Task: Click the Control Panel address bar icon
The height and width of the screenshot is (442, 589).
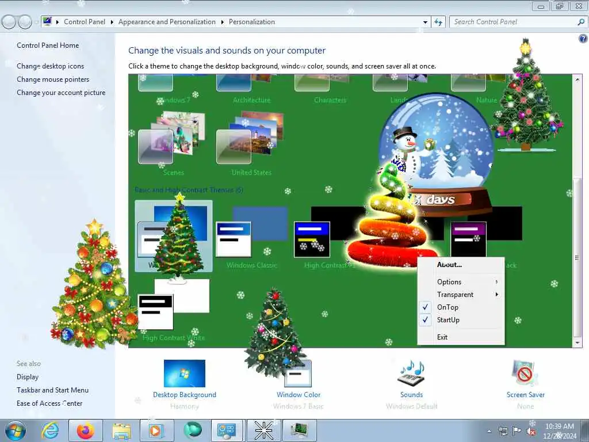Action: [47, 22]
